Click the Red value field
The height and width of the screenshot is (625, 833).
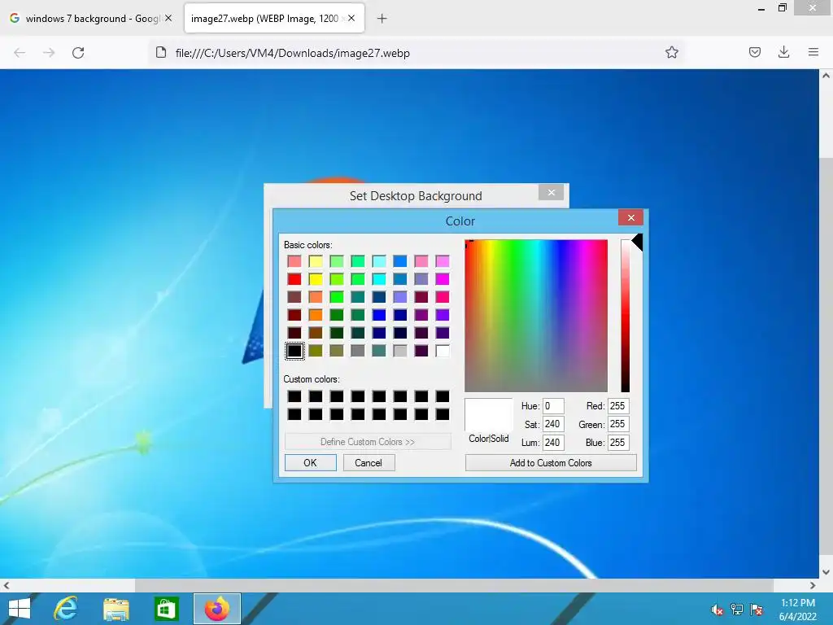pyautogui.click(x=618, y=406)
